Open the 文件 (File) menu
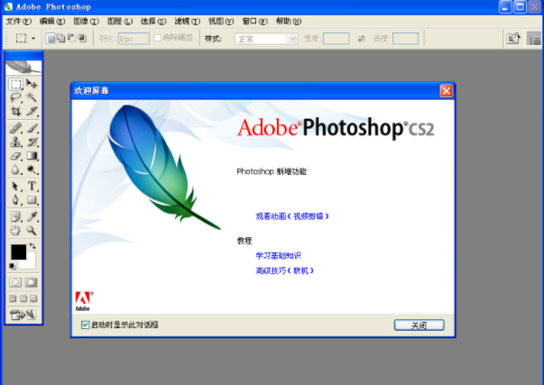Screen dimensions: 544x385 [x=19, y=21]
